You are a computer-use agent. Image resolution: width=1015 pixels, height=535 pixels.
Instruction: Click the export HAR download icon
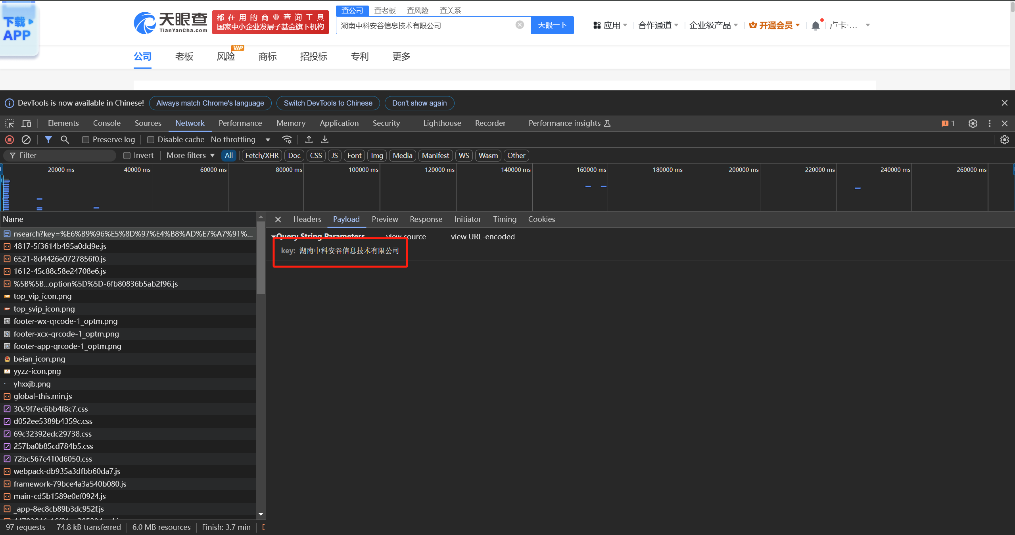[x=325, y=140]
